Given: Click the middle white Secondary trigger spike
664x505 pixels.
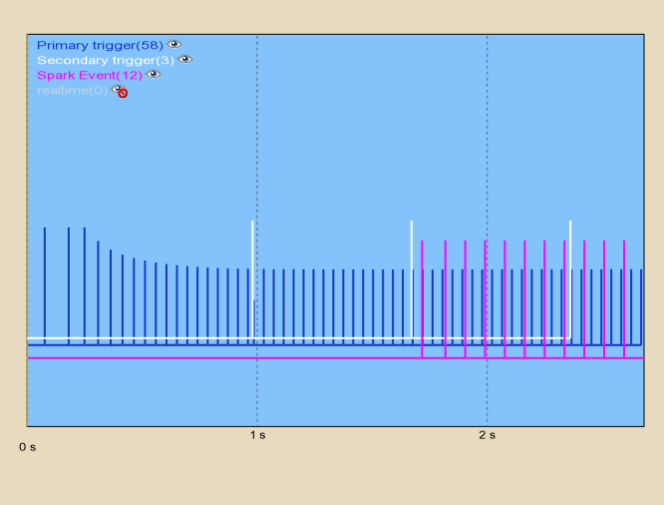Looking at the screenshot, I should point(412,259).
